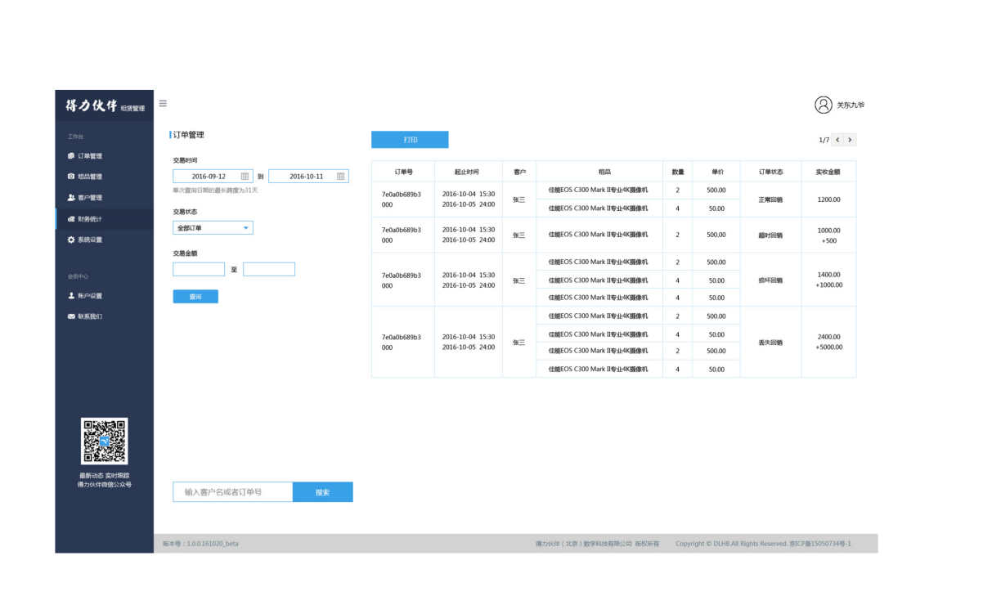Click the WeChat QR code image
The image size is (983, 605).
pos(104,441)
